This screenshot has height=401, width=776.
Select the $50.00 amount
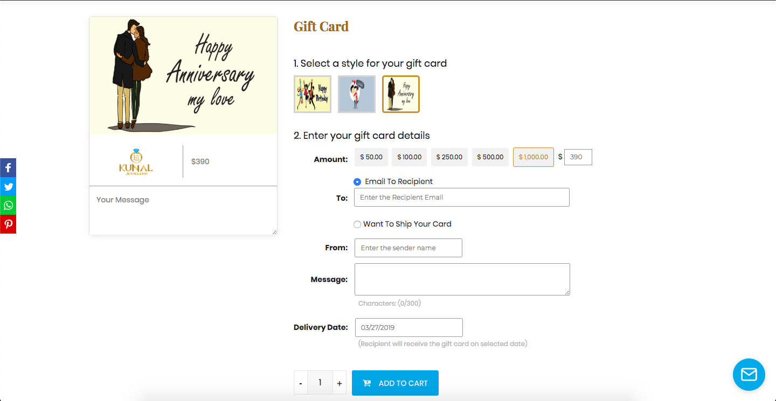tap(371, 157)
